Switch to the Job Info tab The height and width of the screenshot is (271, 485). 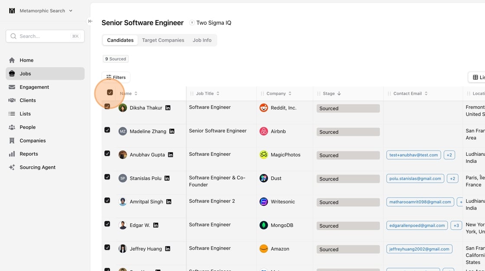point(202,40)
